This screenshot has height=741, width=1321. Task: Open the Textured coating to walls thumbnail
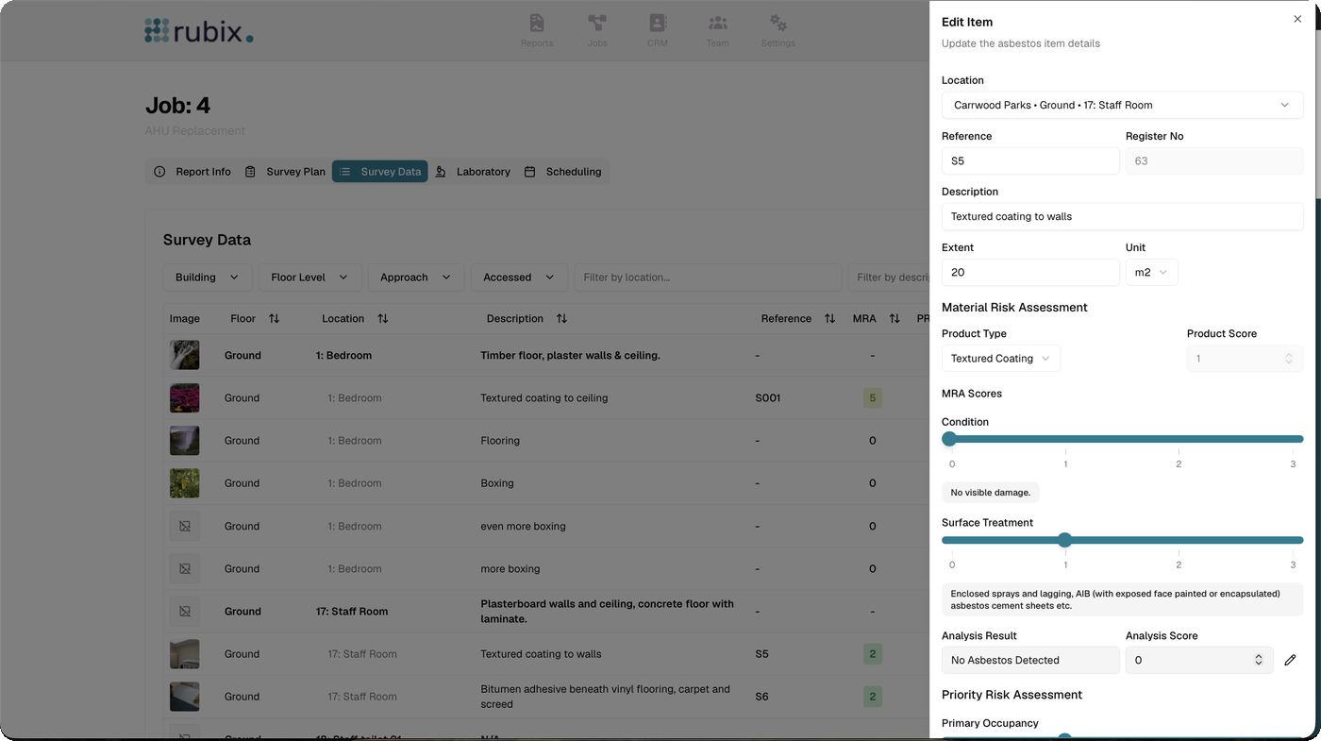pyautogui.click(x=185, y=654)
